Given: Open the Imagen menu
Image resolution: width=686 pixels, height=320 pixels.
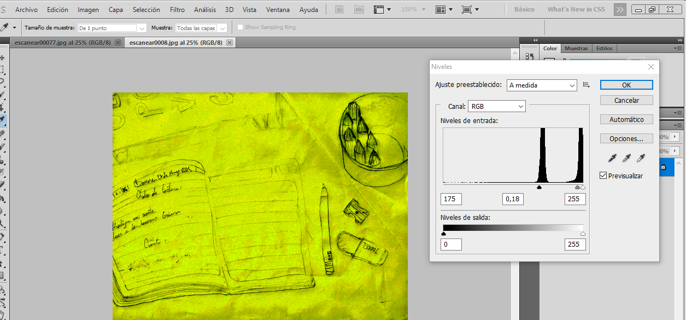Looking at the screenshot, I should 89,10.
